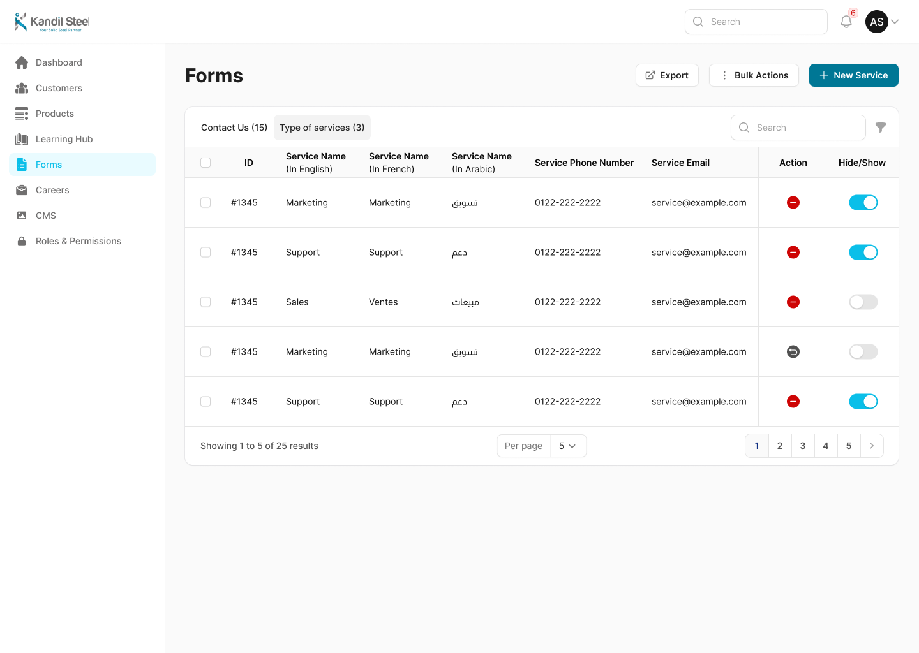919x653 pixels.
Task: Switch to the Contact Us tab
Action: (x=234, y=128)
